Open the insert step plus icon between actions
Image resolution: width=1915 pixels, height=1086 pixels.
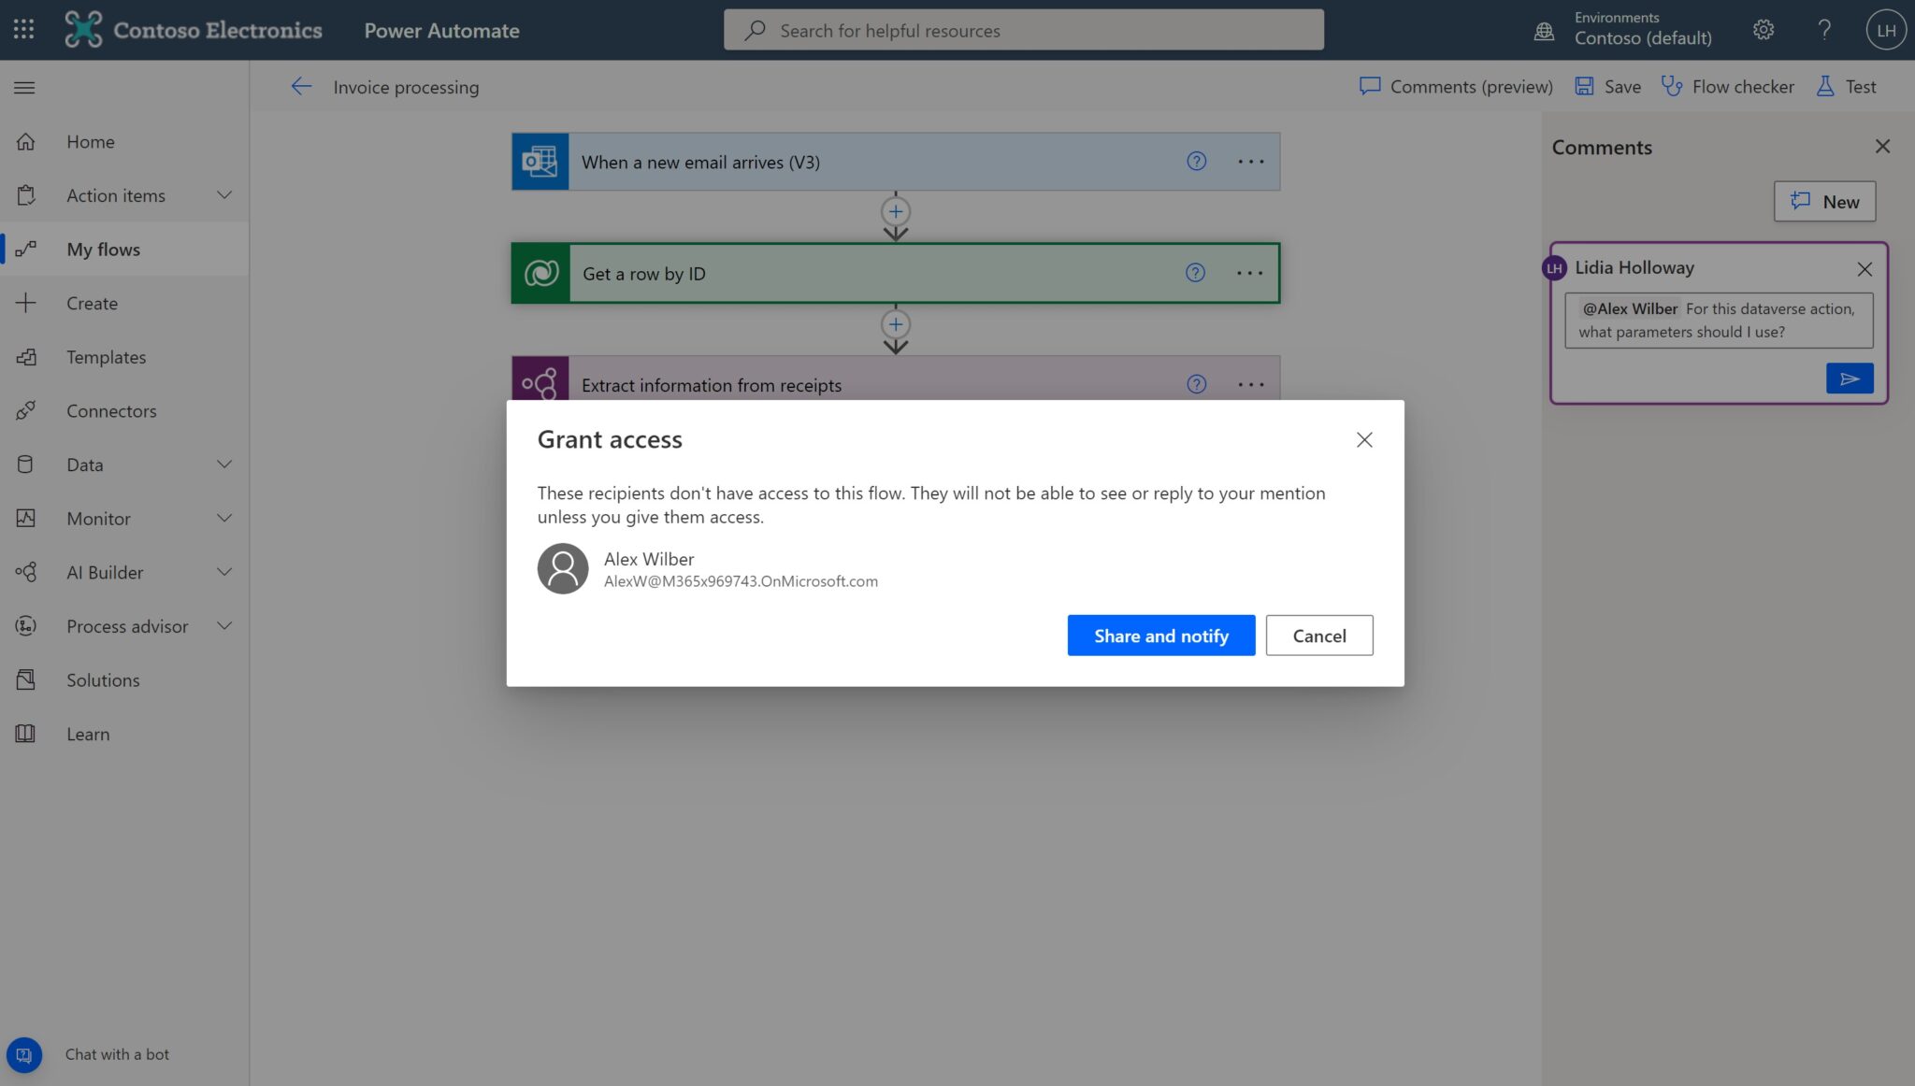tap(895, 211)
